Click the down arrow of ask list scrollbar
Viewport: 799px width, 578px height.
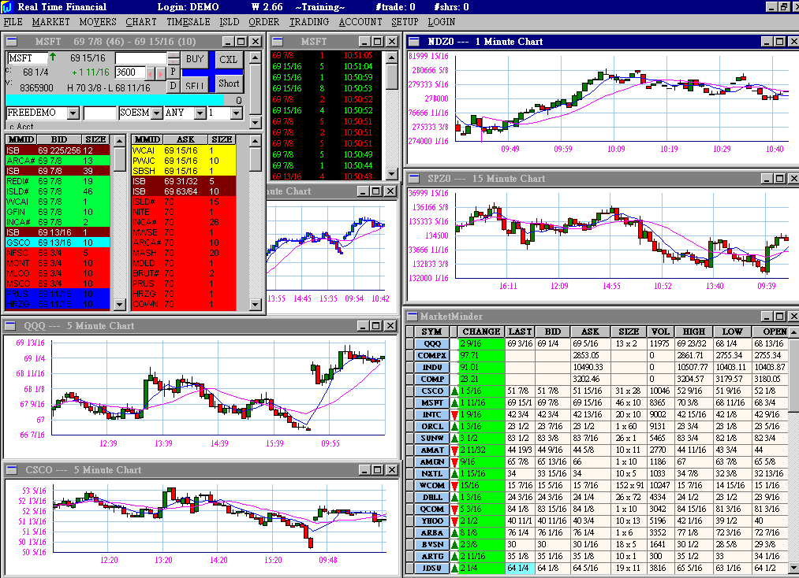[256, 304]
